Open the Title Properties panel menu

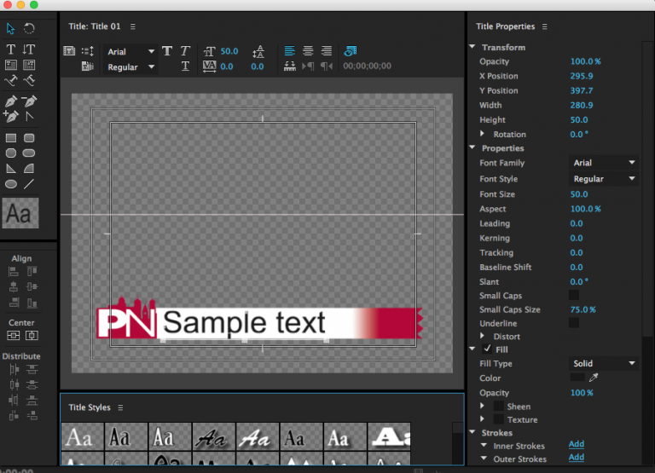pos(544,26)
